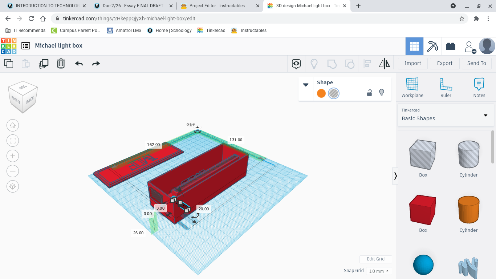Image resolution: width=496 pixels, height=279 pixels.
Task: Open the Snap Grid 1.0 mm dropdown
Action: click(x=379, y=271)
